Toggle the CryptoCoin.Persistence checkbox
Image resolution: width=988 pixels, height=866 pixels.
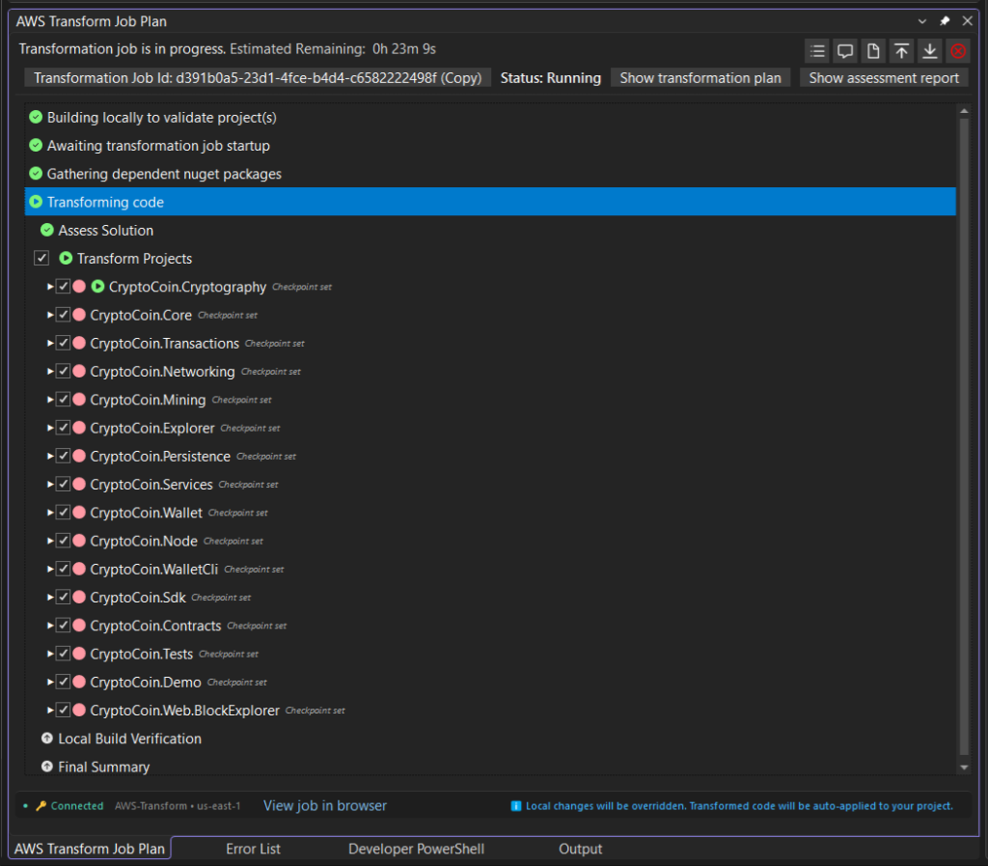coord(63,456)
